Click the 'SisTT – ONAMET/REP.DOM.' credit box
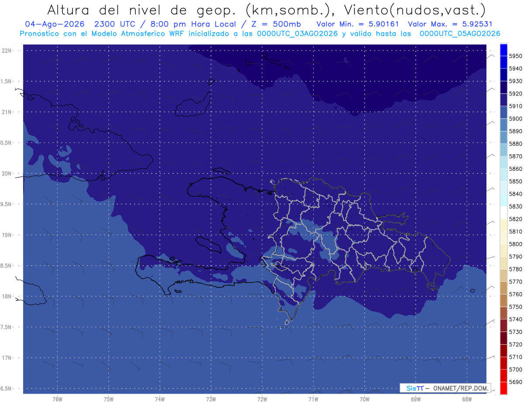The image size is (524, 405). [x=445, y=388]
